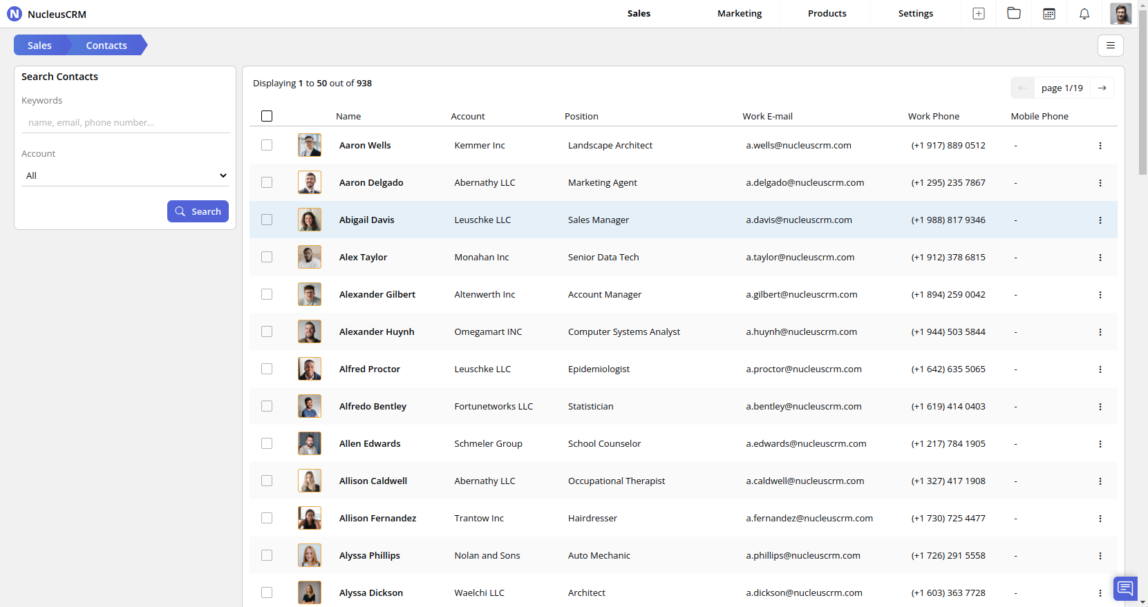Viewport: 1148px width, 607px height.
Task: Open row actions for Allen Edwards
Action: (1100, 444)
